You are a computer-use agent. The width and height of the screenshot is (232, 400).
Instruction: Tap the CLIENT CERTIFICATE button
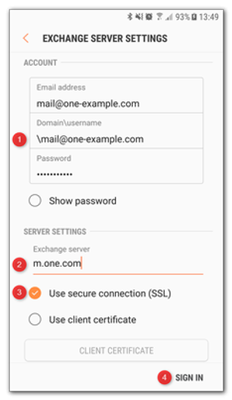point(116,351)
